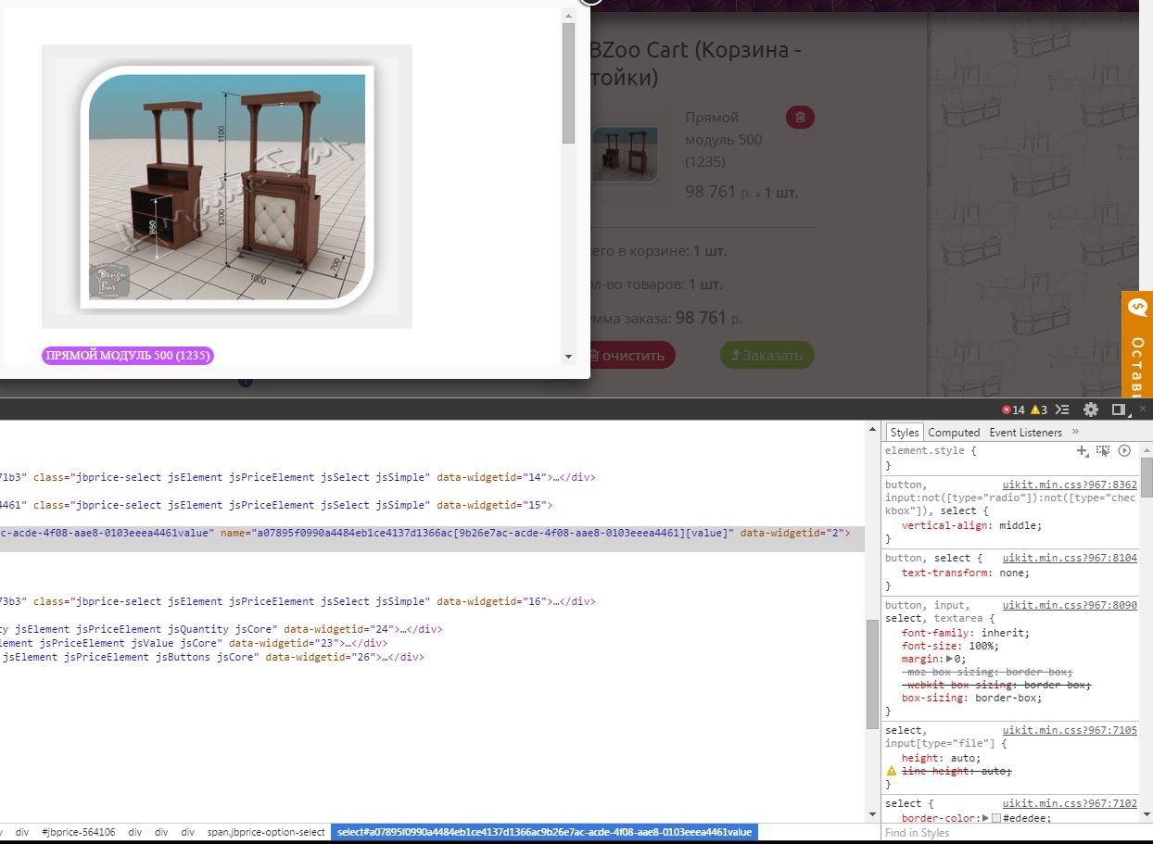Add new style rule plus icon
The height and width of the screenshot is (844, 1153).
point(1081,451)
